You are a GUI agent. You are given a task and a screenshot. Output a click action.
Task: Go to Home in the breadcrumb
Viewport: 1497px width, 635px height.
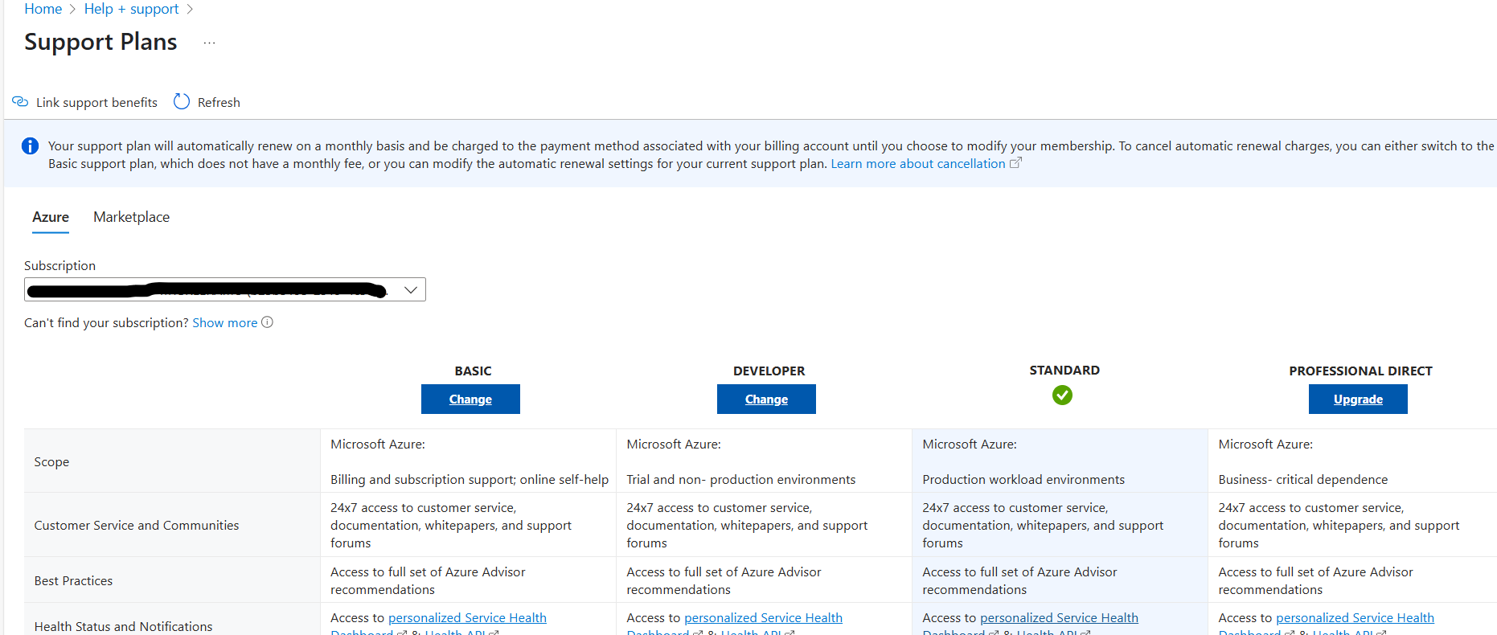pos(43,9)
